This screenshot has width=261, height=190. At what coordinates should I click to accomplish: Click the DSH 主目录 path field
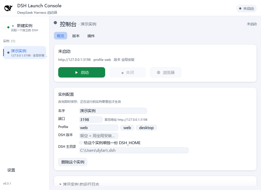(134, 150)
